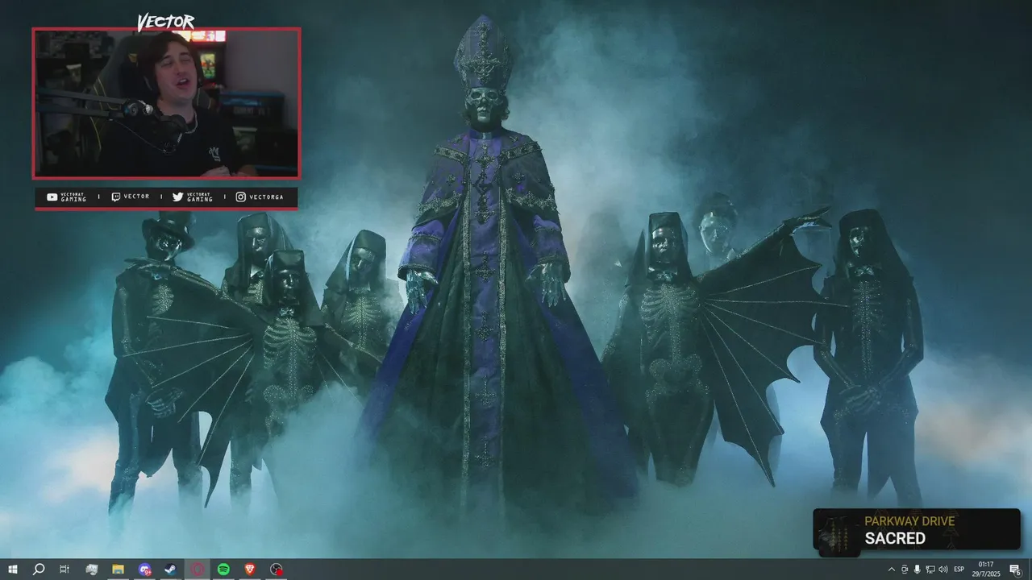The image size is (1032, 580).
Task: Launch Brave browser from taskbar
Action: click(249, 570)
